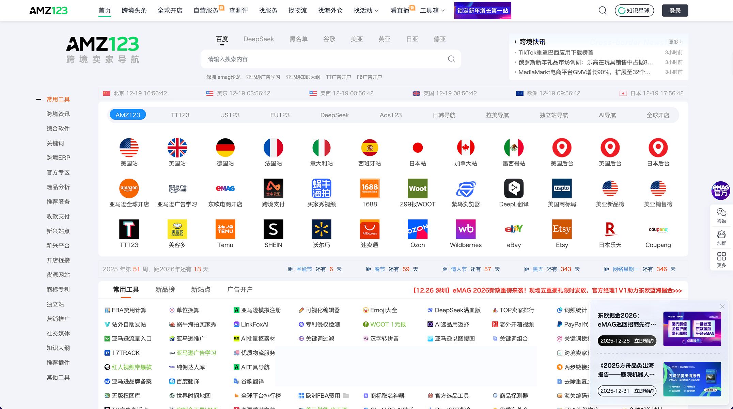Click the 亚马逊知识大纲 hot search link
733x409 pixels.
[x=303, y=77]
